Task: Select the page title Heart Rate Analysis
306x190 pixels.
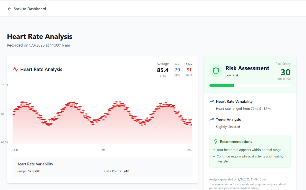Action: [x=40, y=36]
